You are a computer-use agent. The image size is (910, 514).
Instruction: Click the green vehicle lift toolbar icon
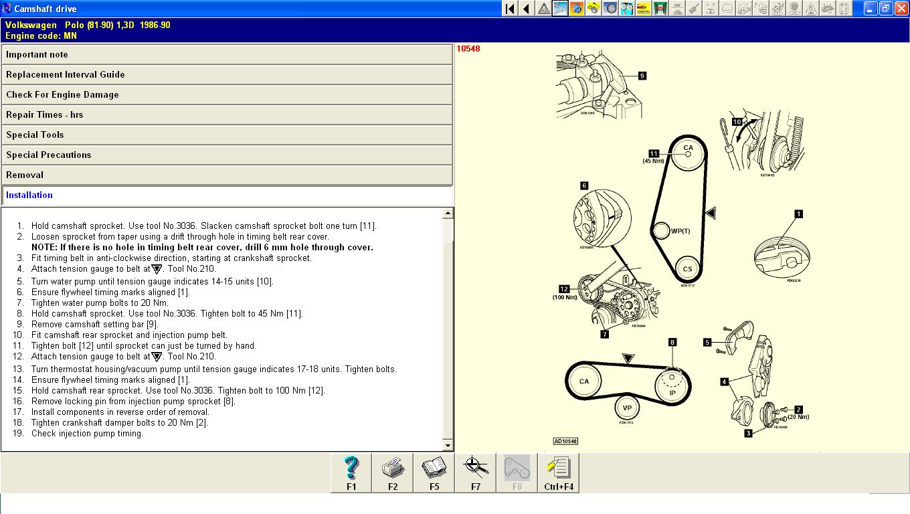(660, 9)
